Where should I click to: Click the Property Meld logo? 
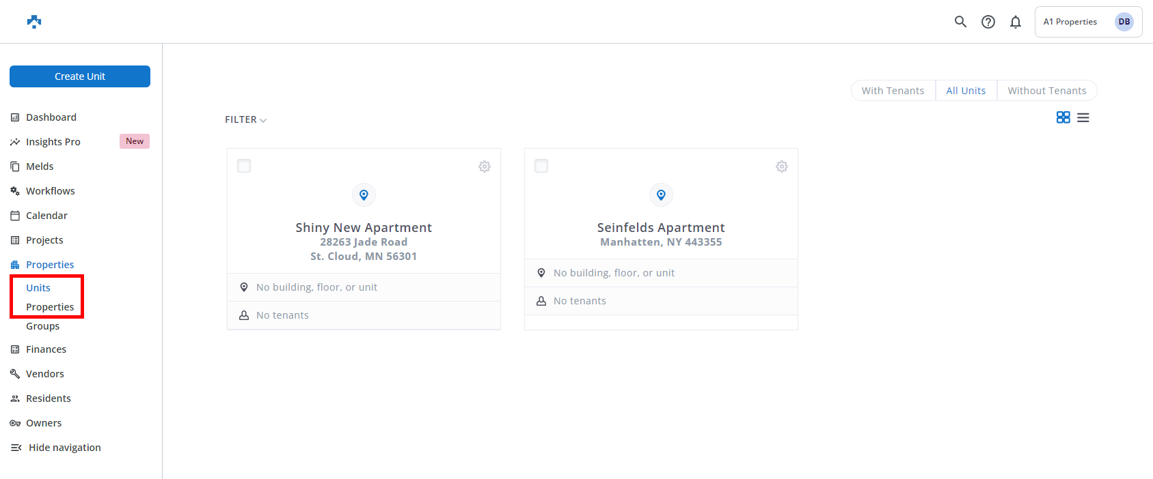click(x=34, y=22)
